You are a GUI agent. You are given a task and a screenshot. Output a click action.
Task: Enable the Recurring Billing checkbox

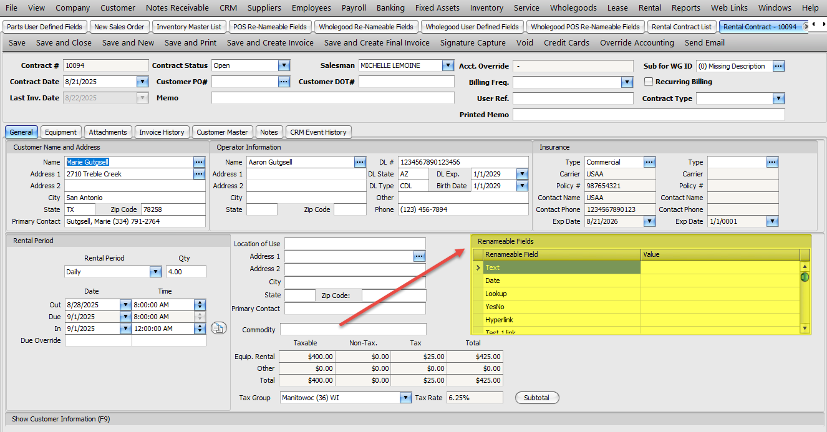pyautogui.click(x=649, y=82)
